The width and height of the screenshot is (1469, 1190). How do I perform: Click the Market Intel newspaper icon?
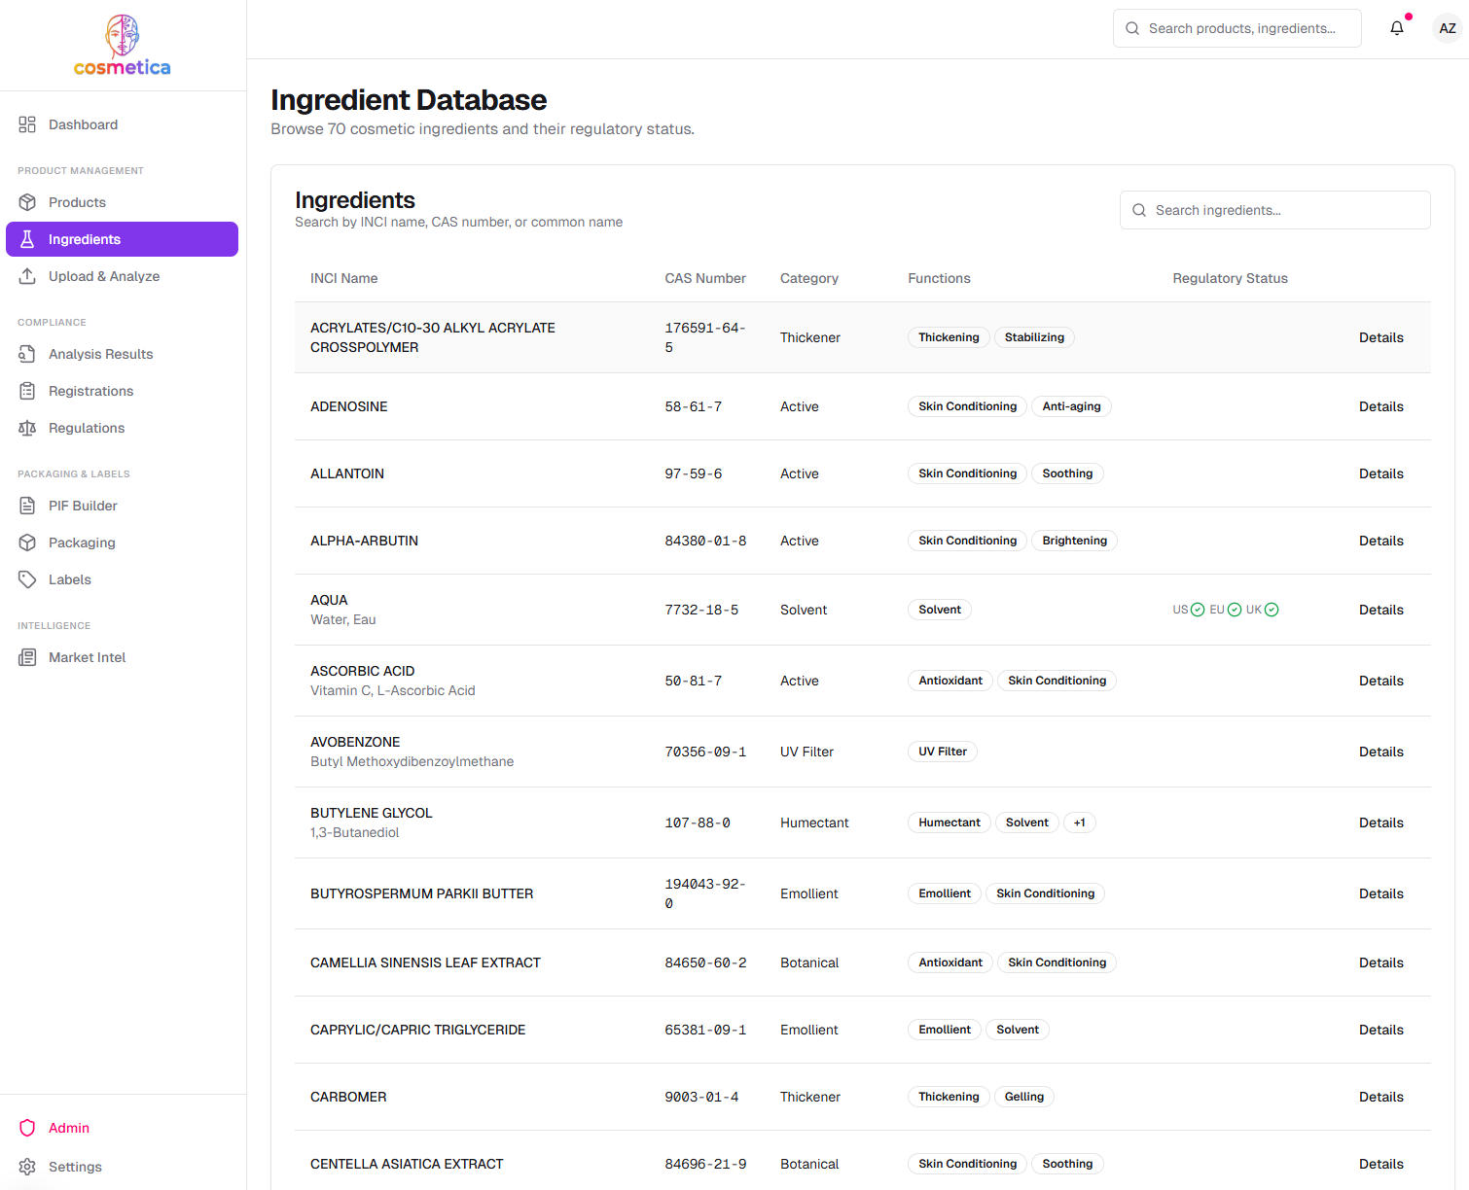pos(27,657)
